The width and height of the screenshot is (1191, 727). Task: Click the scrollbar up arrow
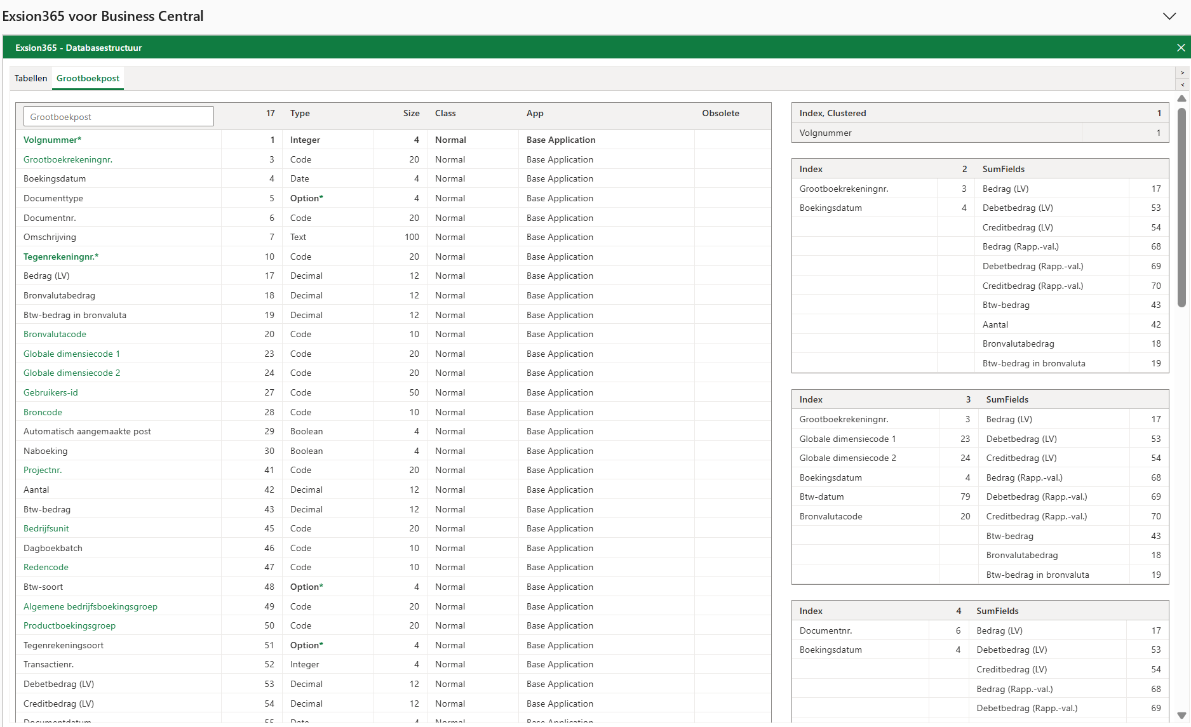click(1181, 99)
